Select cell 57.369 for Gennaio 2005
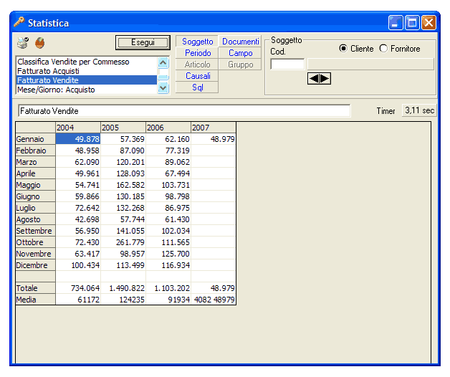450x377 pixels. (123, 139)
